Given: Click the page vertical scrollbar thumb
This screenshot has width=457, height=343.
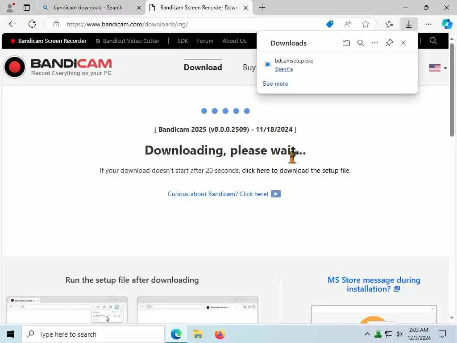Looking at the screenshot, I should (x=452, y=89).
